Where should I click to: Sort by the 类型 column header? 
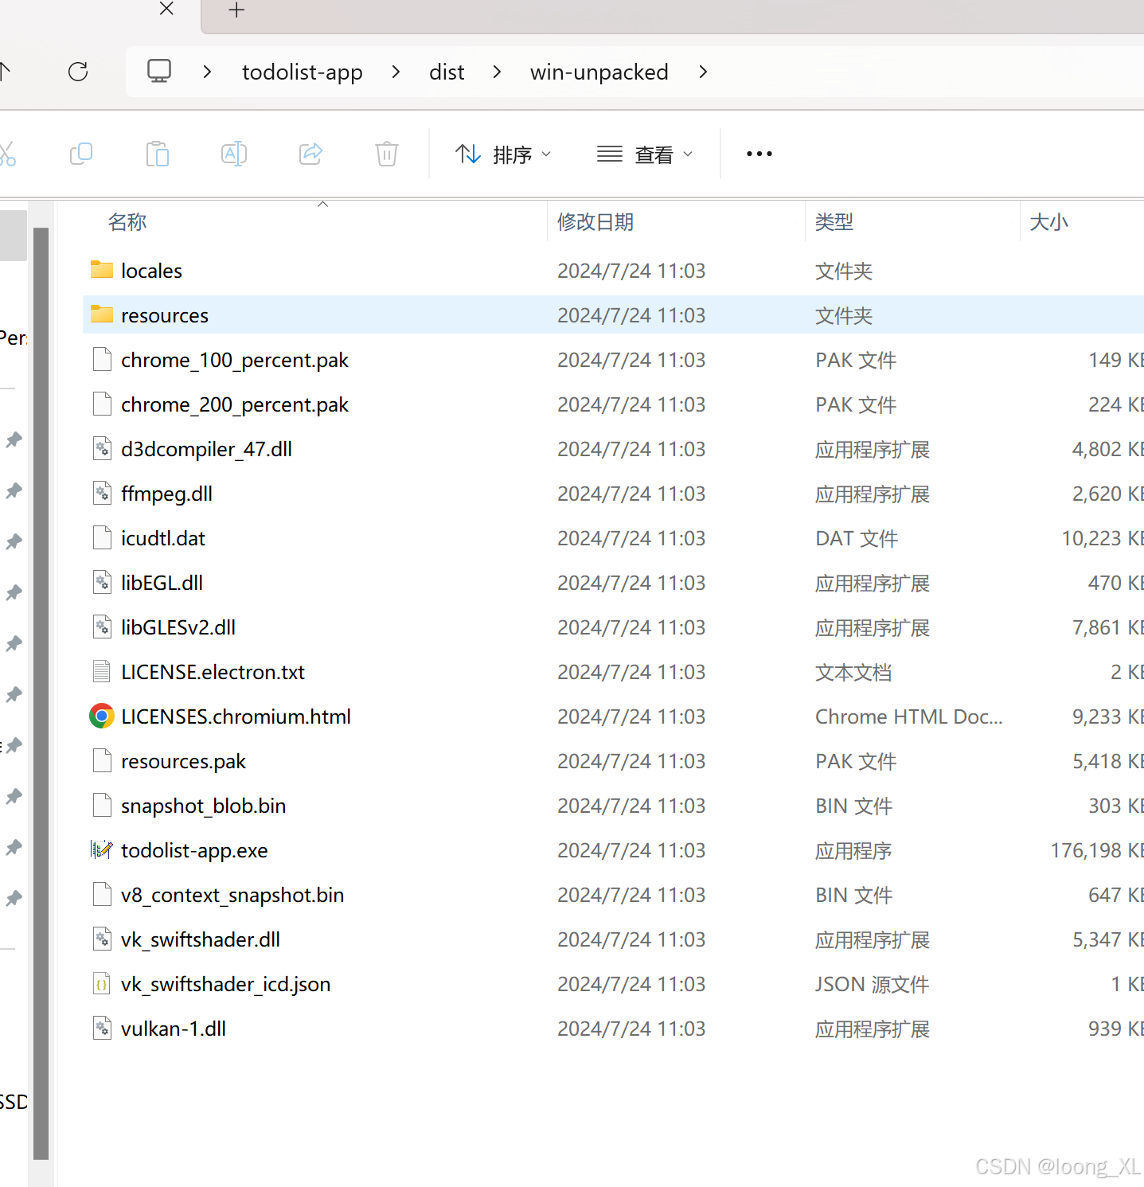834,222
